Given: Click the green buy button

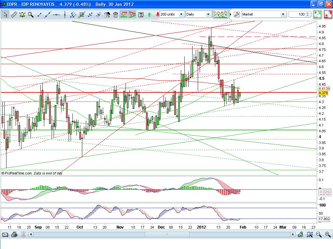Looking at the screenshot, I should [x=317, y=14].
